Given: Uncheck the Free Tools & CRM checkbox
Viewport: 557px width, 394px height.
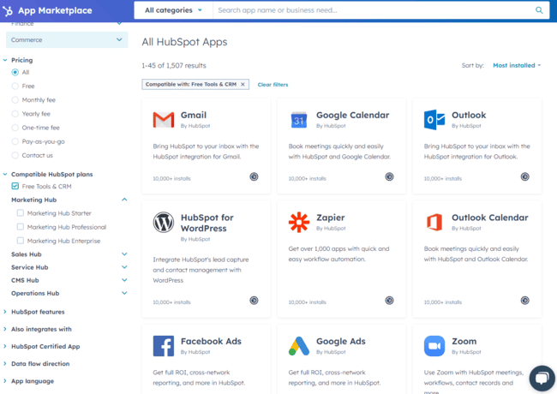Looking at the screenshot, I should (x=15, y=187).
